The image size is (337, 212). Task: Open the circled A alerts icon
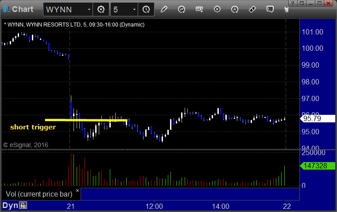(234, 9)
